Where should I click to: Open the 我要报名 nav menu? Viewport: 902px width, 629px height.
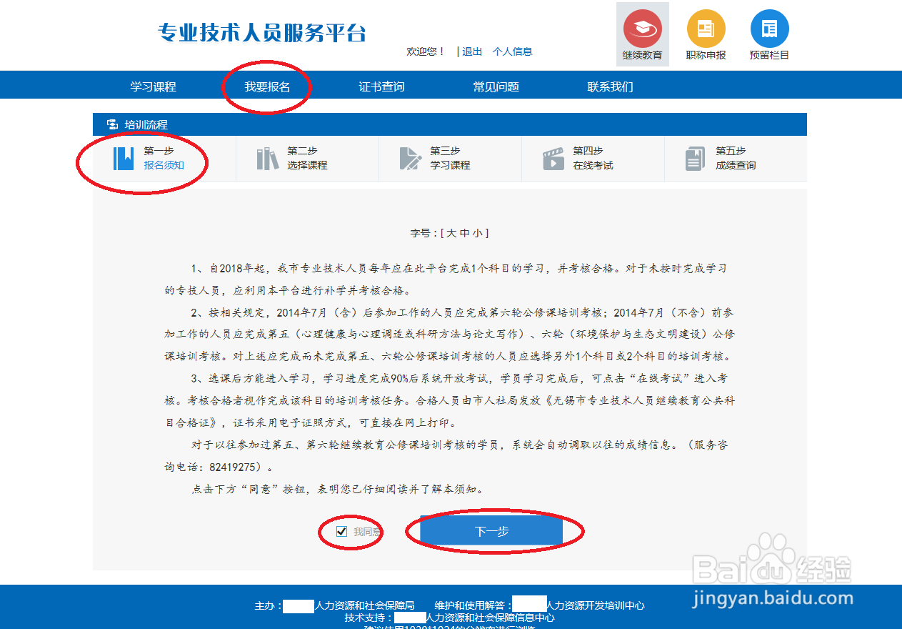click(x=267, y=86)
